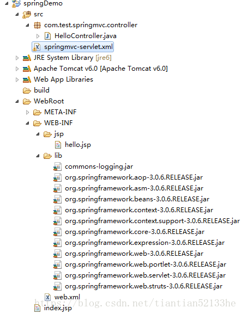Viewport: 242px width, 314px height.
Task: Select the hello.jsp file name
Action: (78, 145)
